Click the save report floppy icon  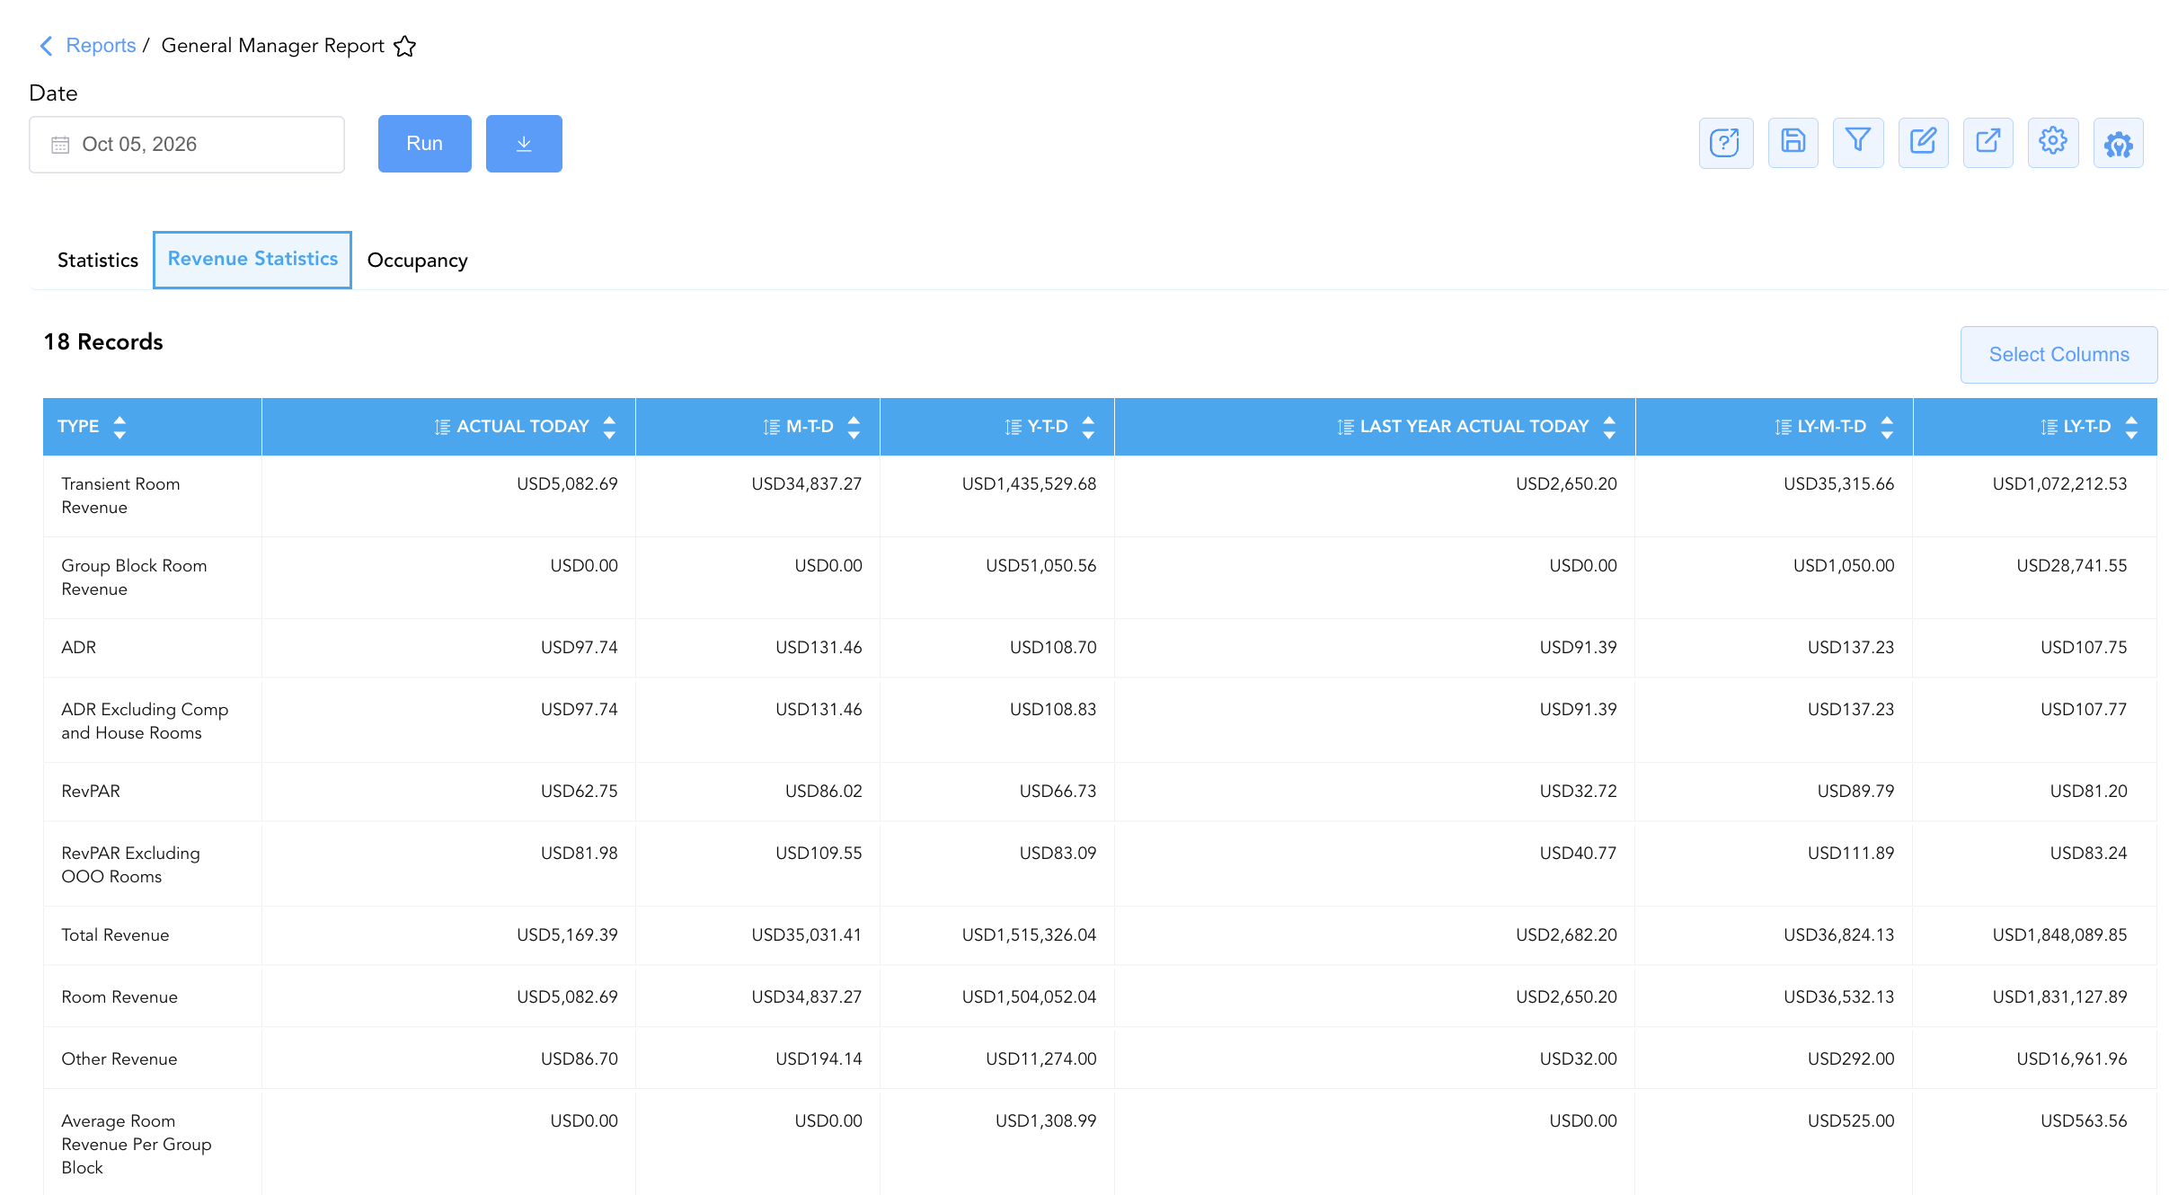(1793, 143)
